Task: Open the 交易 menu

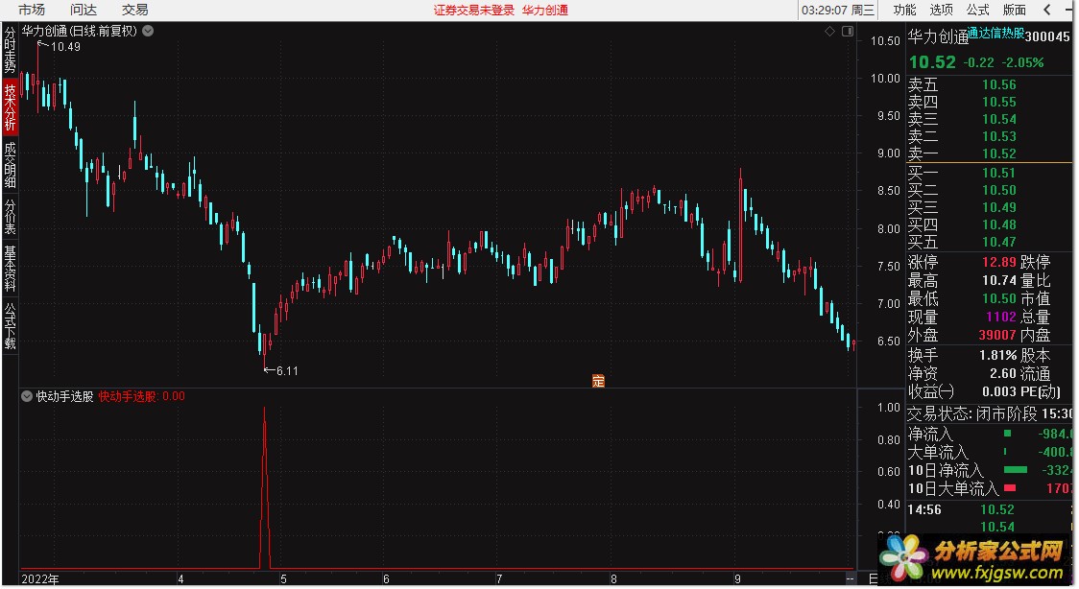Action: pos(134,10)
